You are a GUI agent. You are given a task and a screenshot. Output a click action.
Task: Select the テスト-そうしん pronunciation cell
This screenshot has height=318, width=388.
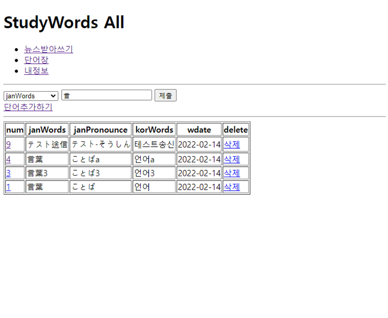click(100, 144)
